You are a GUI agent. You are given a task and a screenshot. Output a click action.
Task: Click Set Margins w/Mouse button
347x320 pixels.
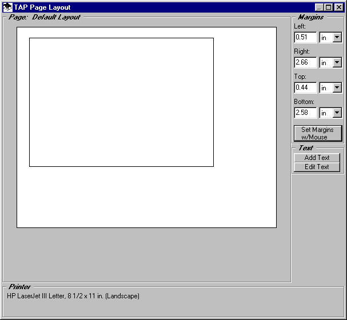point(318,133)
